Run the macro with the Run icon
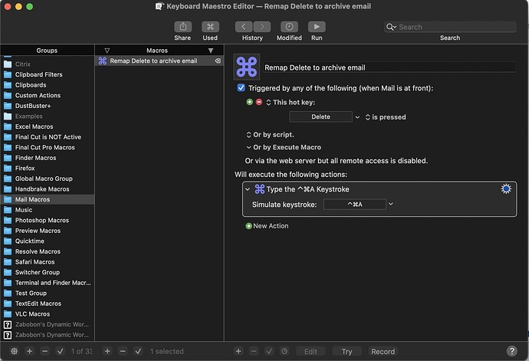Image resolution: width=529 pixels, height=361 pixels. pyautogui.click(x=317, y=27)
